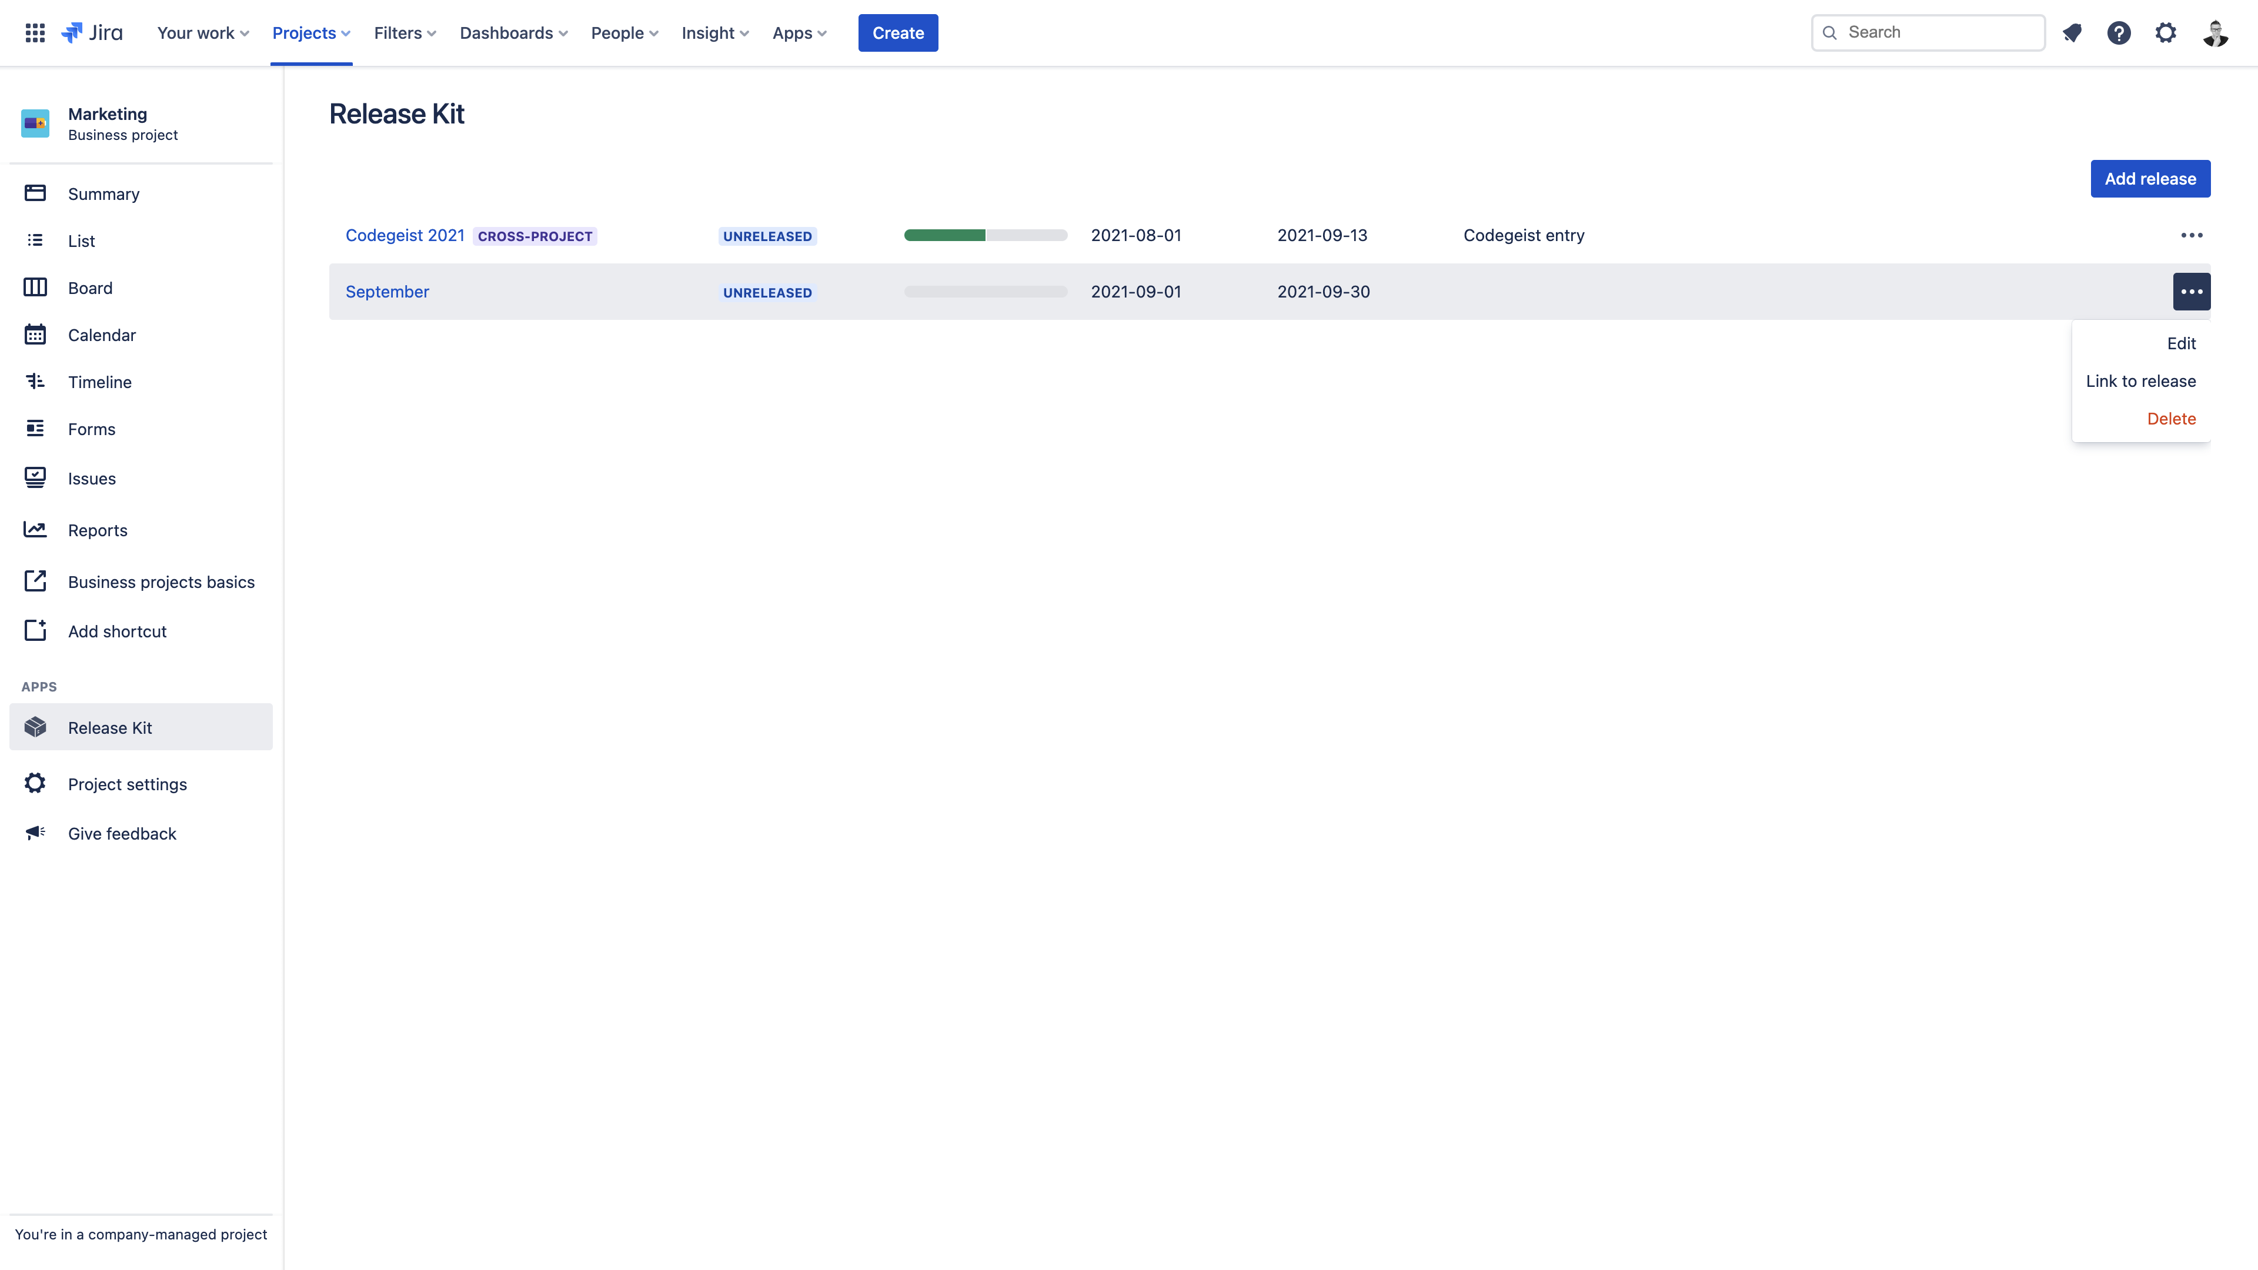
Task: Choose Link to release option
Action: click(x=2140, y=381)
